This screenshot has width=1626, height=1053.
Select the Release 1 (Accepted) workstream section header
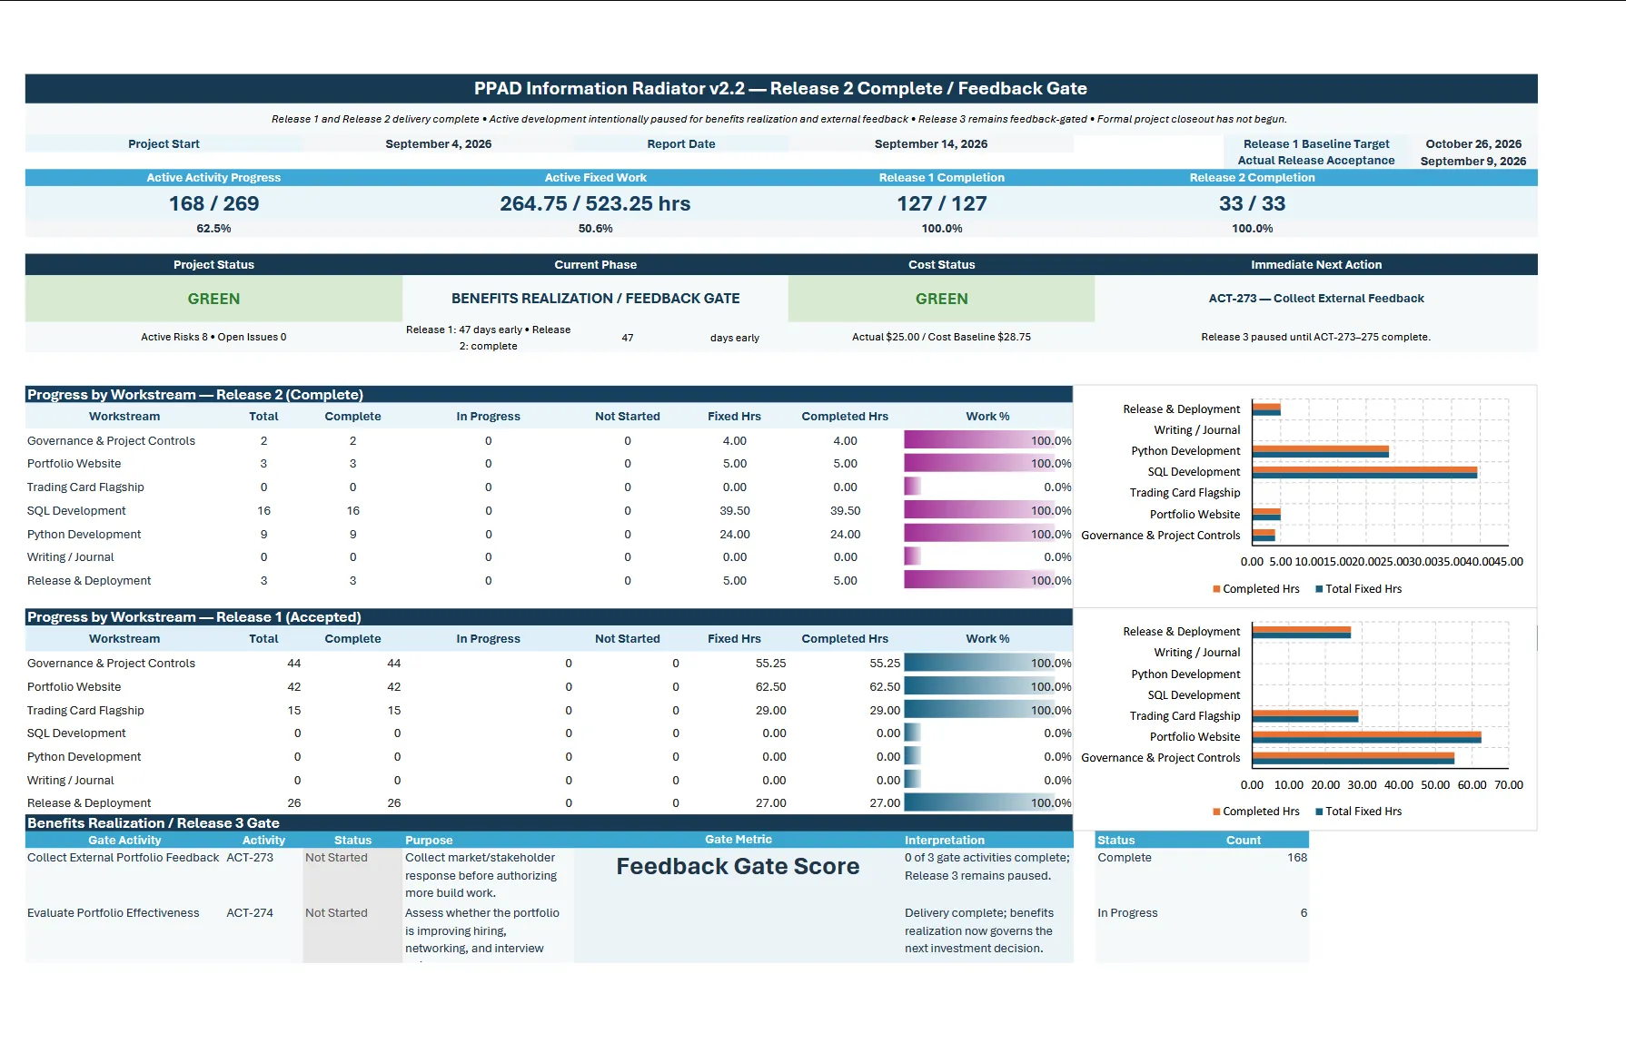pos(549,617)
